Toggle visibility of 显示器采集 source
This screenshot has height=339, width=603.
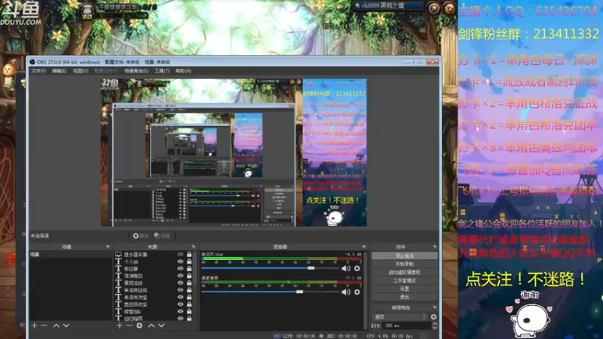[x=180, y=255]
